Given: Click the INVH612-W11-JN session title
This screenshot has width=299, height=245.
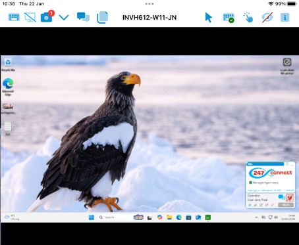Looking at the screenshot, I should [149, 18].
